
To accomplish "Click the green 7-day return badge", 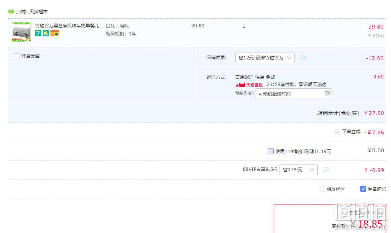I will coord(38,33).
